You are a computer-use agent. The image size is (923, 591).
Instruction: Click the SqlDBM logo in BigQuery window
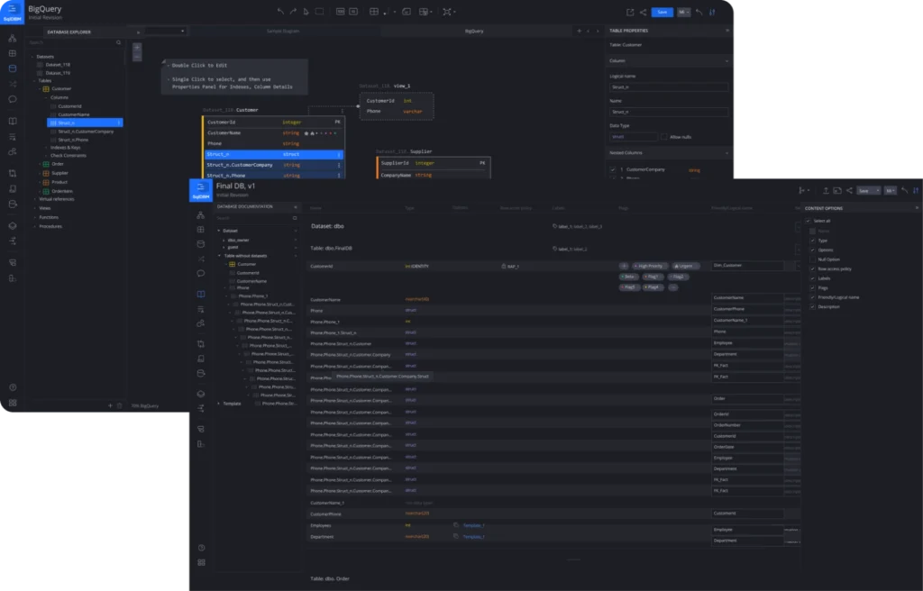coord(12,12)
